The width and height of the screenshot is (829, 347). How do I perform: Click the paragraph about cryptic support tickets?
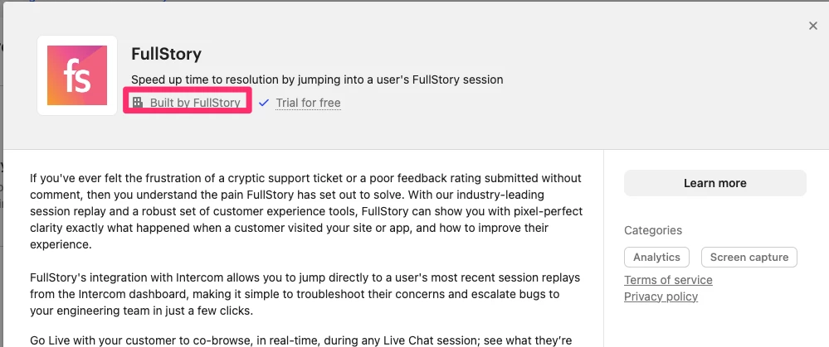306,211
